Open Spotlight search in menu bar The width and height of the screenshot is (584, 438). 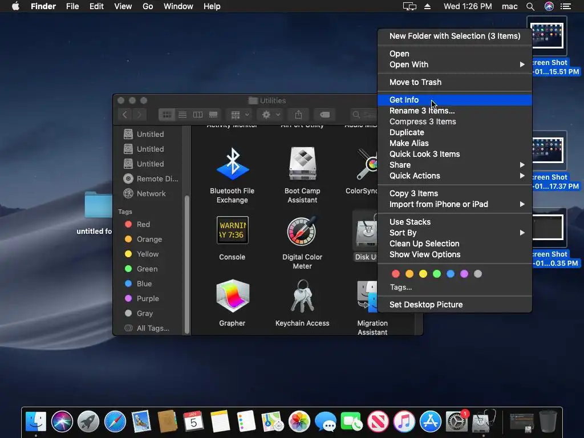point(530,6)
